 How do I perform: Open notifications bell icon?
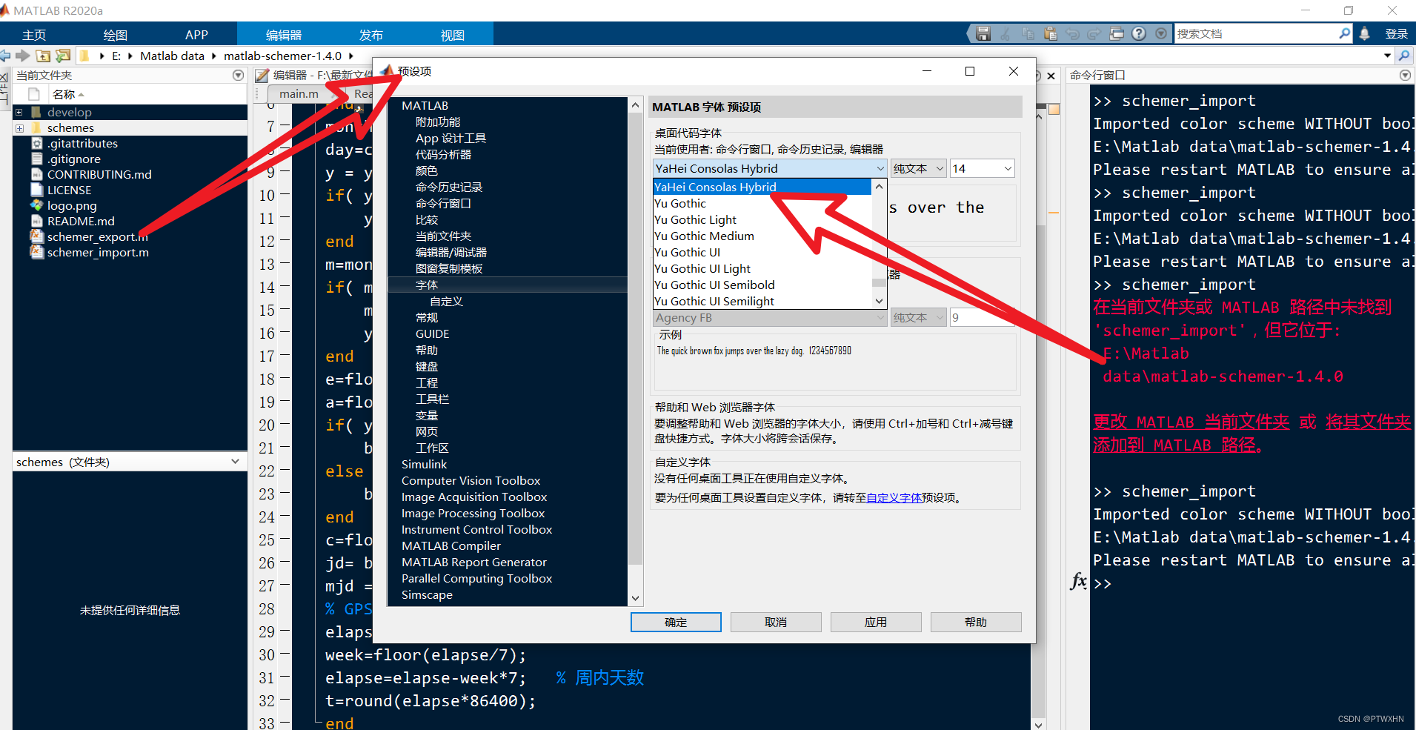point(1364,33)
